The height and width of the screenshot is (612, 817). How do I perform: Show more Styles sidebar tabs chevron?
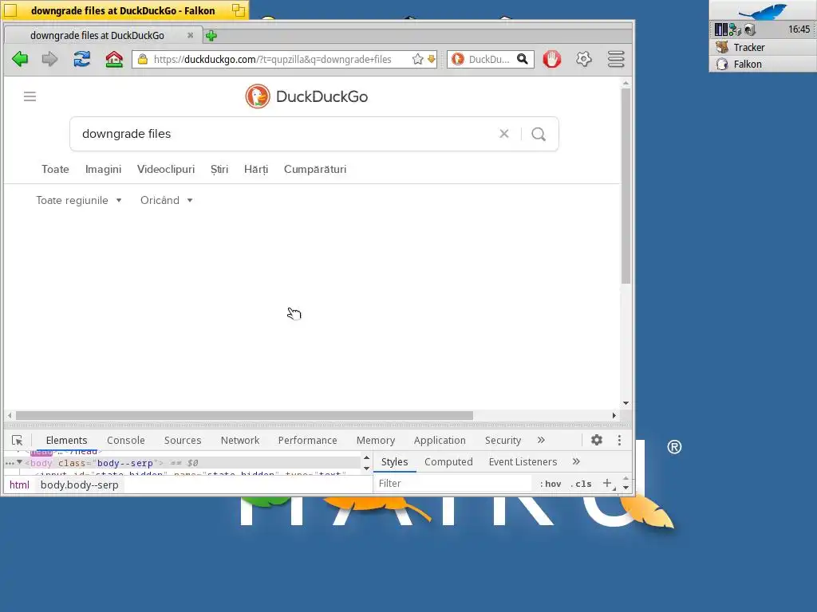click(x=576, y=461)
